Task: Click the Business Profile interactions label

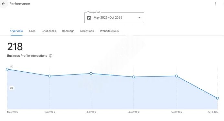Action: [x=27, y=56]
